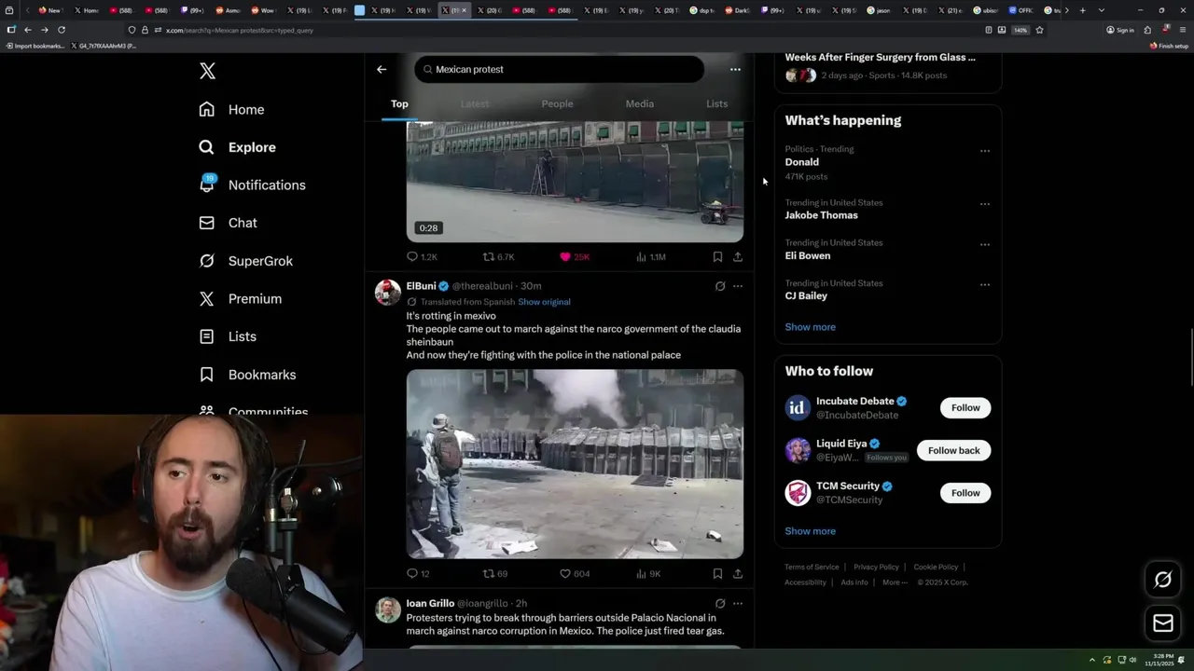This screenshot has width=1194, height=671.
Task: Switch to the Latest tab
Action: [475, 103]
